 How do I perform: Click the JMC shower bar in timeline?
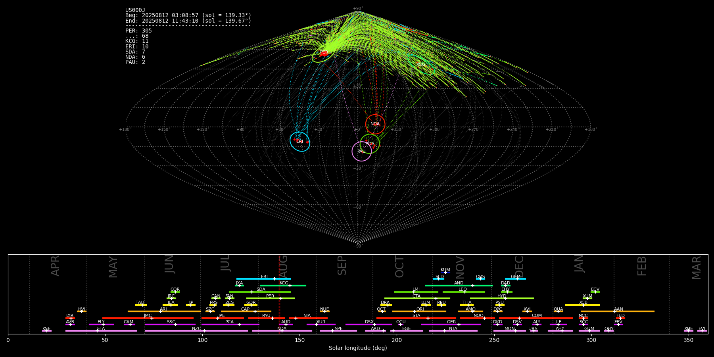coord(148,318)
